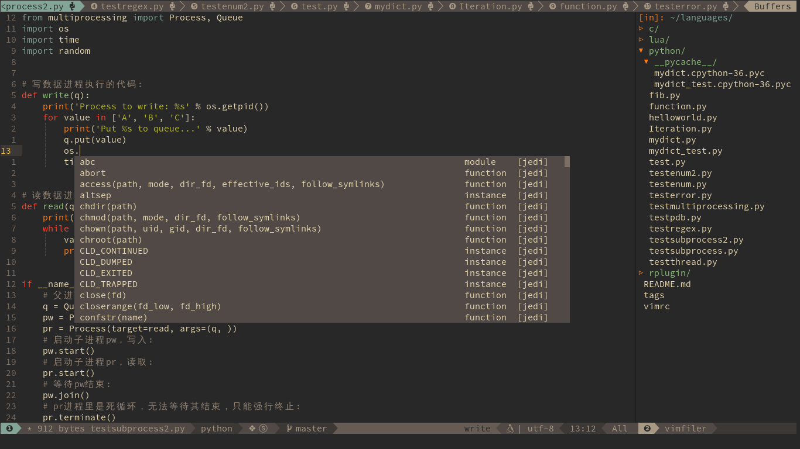
Task: Select the Buffers label at top right
Action: [771, 6]
